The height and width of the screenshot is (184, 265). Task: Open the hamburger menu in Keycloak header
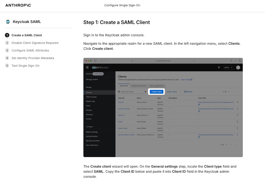[x=87, y=68]
